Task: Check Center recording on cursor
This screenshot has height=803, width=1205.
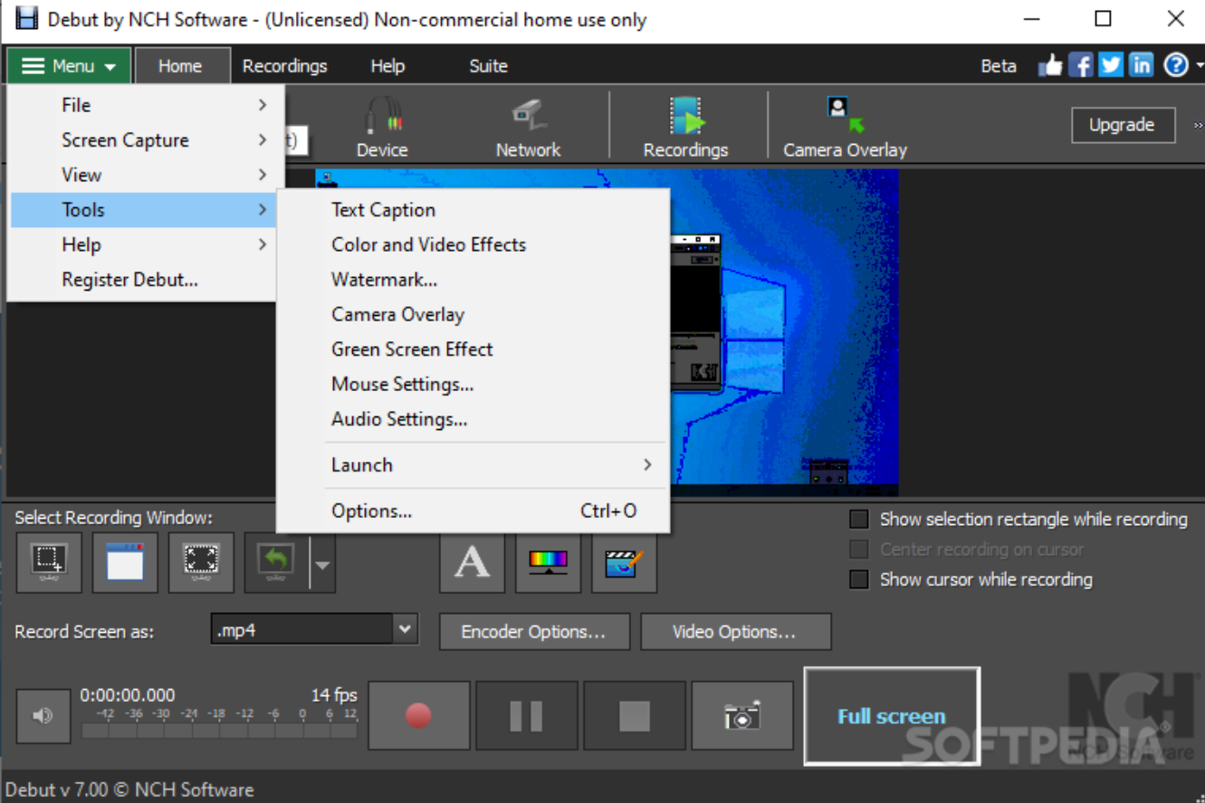Action: pyautogui.click(x=858, y=550)
